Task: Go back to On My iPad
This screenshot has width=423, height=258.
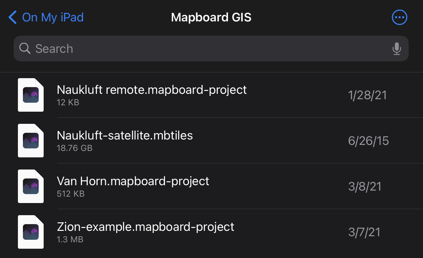Action: 53,17
